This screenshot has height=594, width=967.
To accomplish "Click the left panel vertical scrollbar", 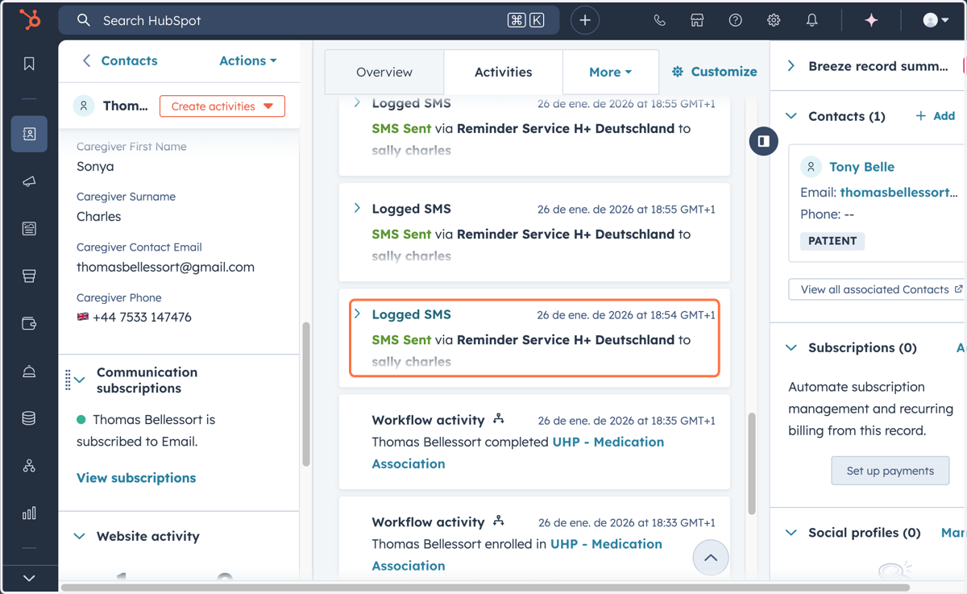I will (x=306, y=394).
